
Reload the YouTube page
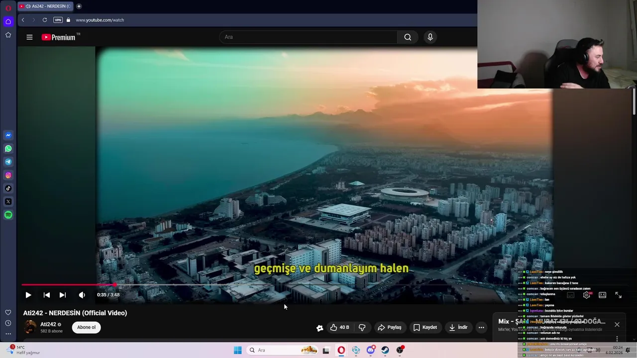coord(45,20)
